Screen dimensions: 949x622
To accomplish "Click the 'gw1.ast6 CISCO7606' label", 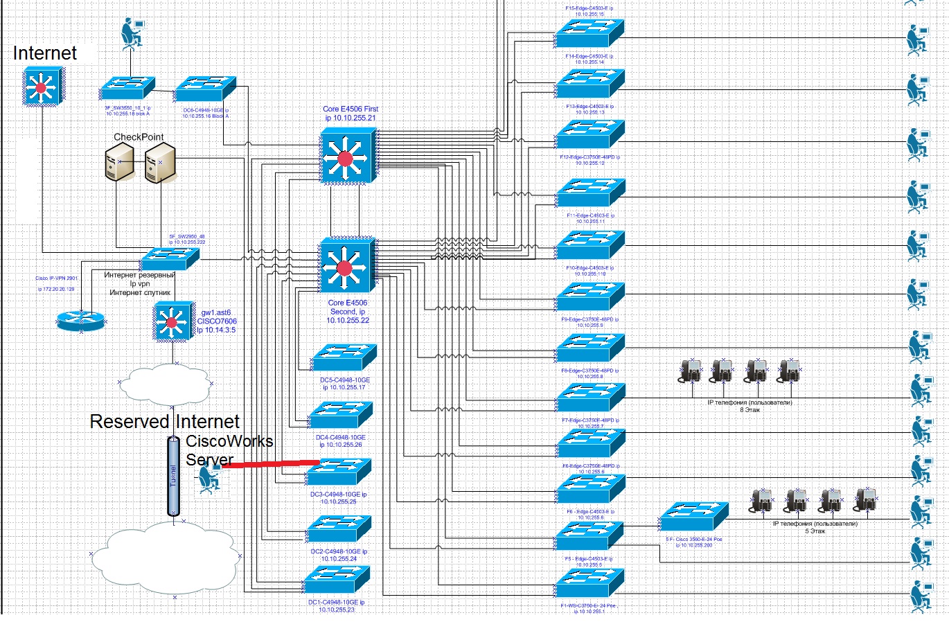I will tap(217, 317).
